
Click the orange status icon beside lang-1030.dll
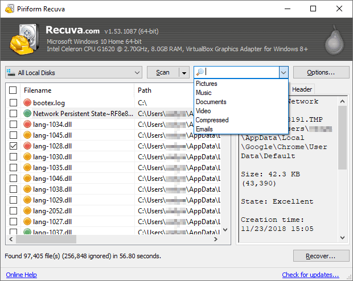tap(27, 156)
